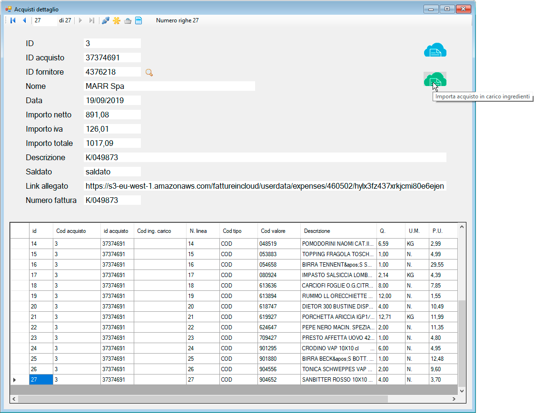This screenshot has height=413, width=534.
Task: Click cell POMODORINI NAOMI CAT.II...
Action: tap(338, 244)
